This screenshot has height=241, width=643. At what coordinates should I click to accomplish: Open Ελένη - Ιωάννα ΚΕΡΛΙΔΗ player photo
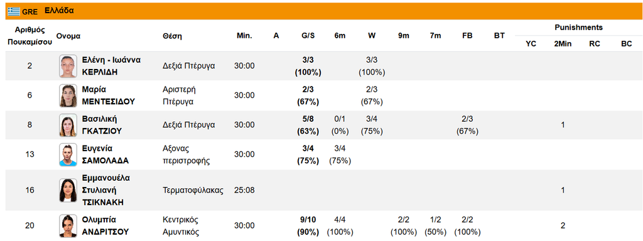click(x=68, y=66)
